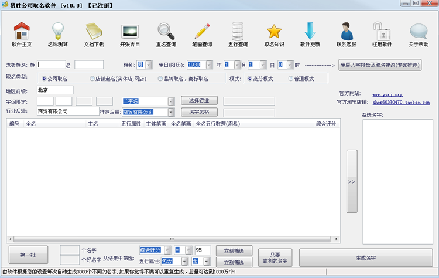The image size is (439, 278).
Task: Open the 金 element dropdown
Action: [x=207, y=262]
